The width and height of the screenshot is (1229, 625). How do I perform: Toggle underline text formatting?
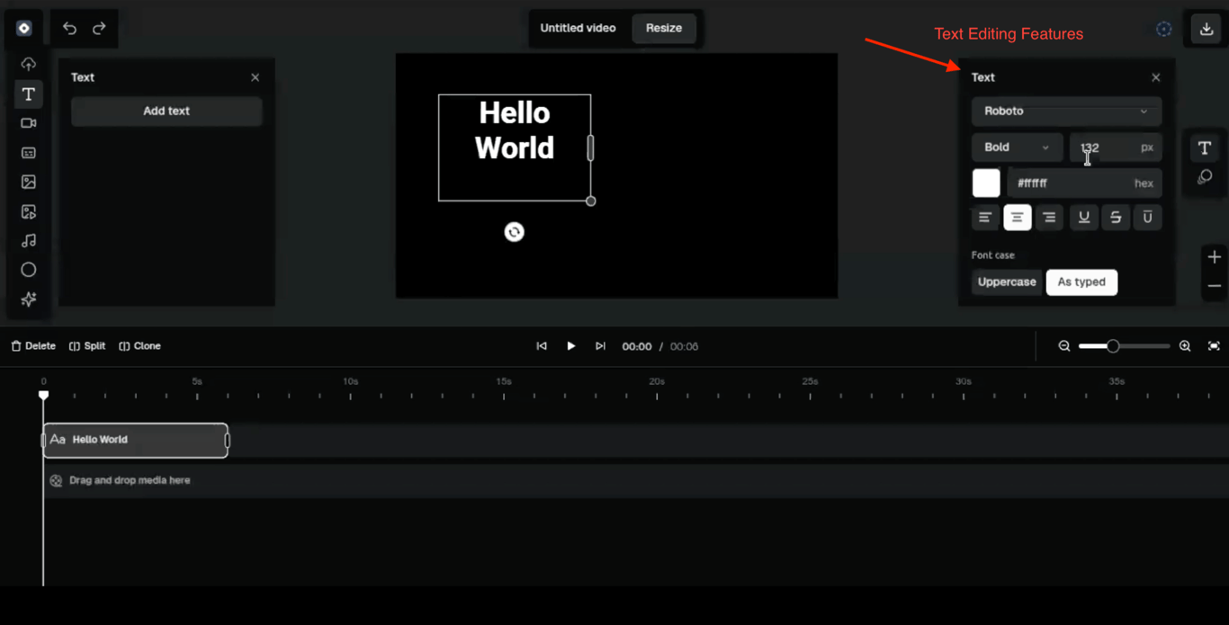(x=1084, y=218)
